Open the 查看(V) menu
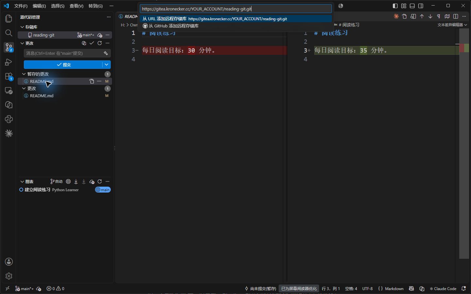Image resolution: width=471 pixels, height=294 pixels. click(x=76, y=6)
